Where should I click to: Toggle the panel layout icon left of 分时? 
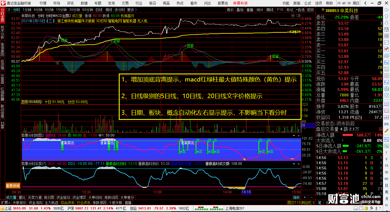[x=8, y=10]
